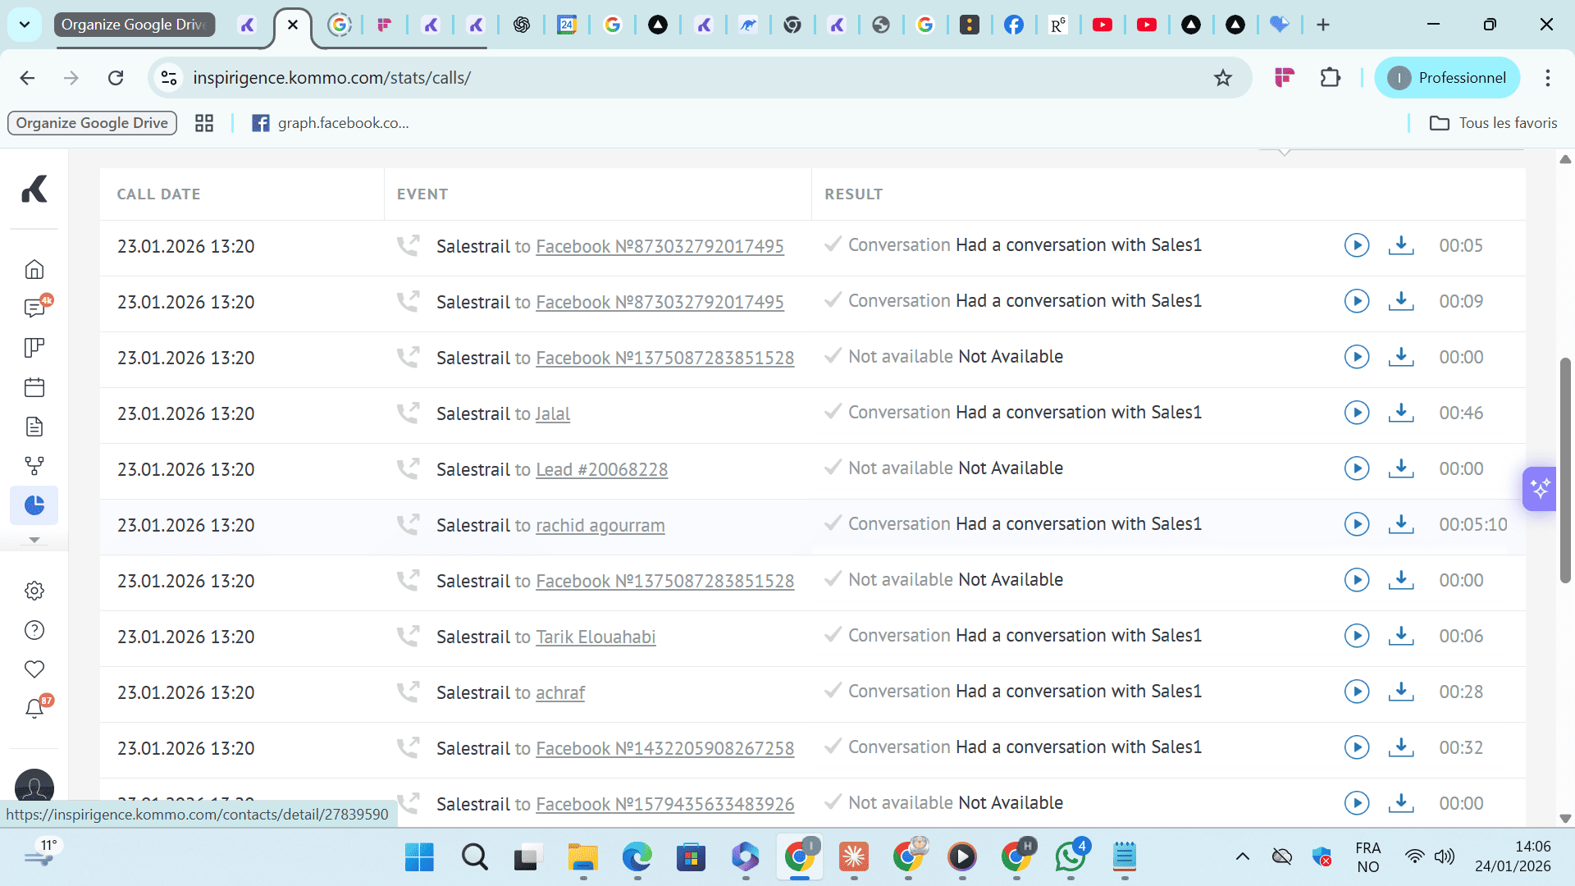Open the tab search dropdown arrow
Image resolution: width=1575 pixels, height=886 pixels.
tap(25, 25)
